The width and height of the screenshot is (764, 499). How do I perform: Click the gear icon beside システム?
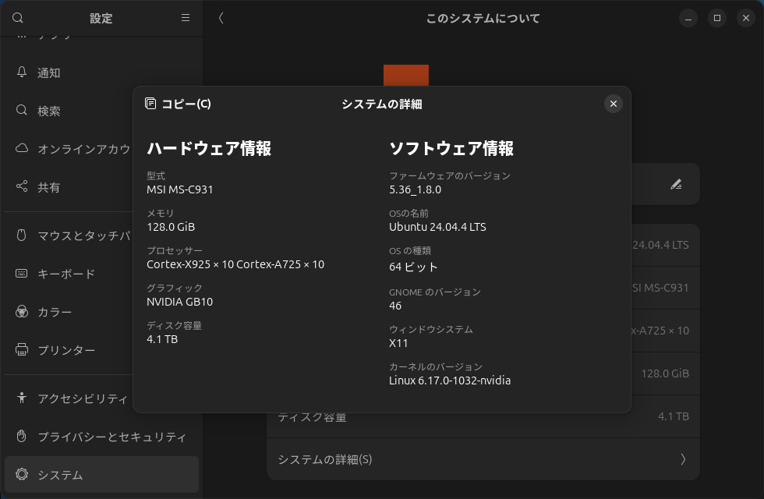click(22, 474)
